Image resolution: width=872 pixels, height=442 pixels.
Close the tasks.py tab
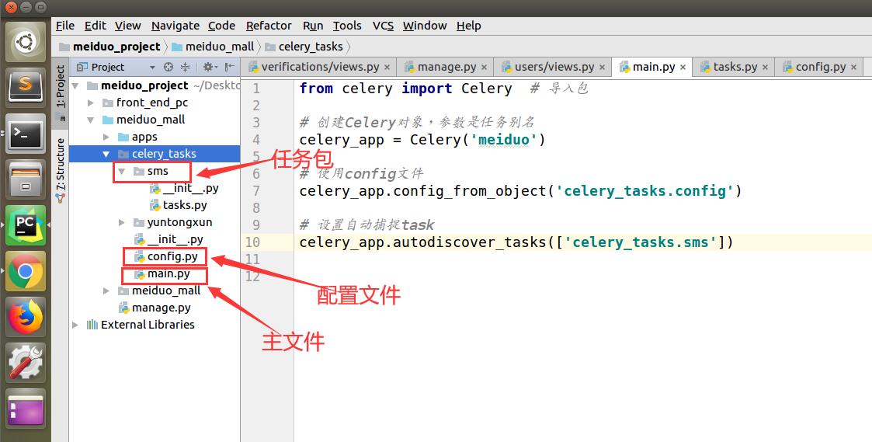765,68
